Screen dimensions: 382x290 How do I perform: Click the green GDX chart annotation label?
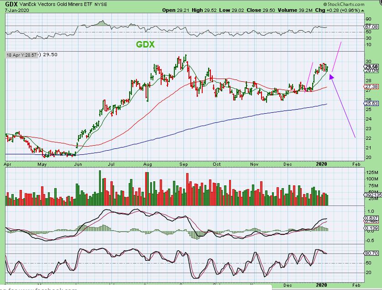click(x=145, y=44)
